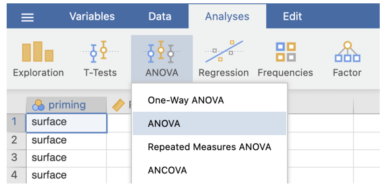Switch to the Variables tab
This screenshot has height=191, width=386.
coord(92,17)
